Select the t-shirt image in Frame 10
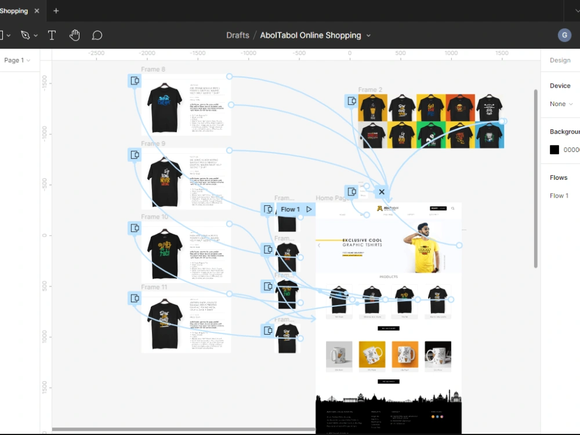580x435 pixels. [x=165, y=254]
